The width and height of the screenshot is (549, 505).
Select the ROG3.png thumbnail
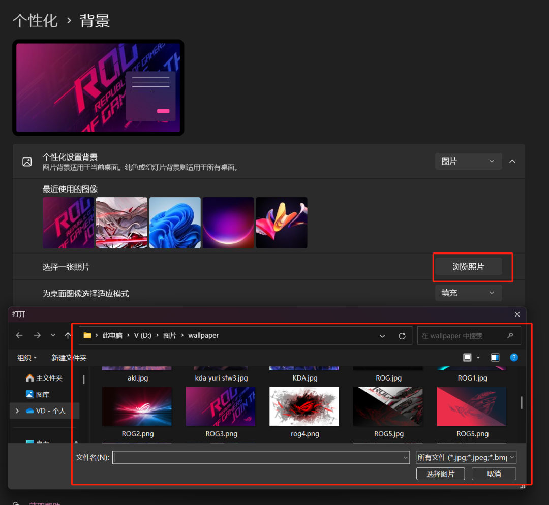[x=221, y=406]
